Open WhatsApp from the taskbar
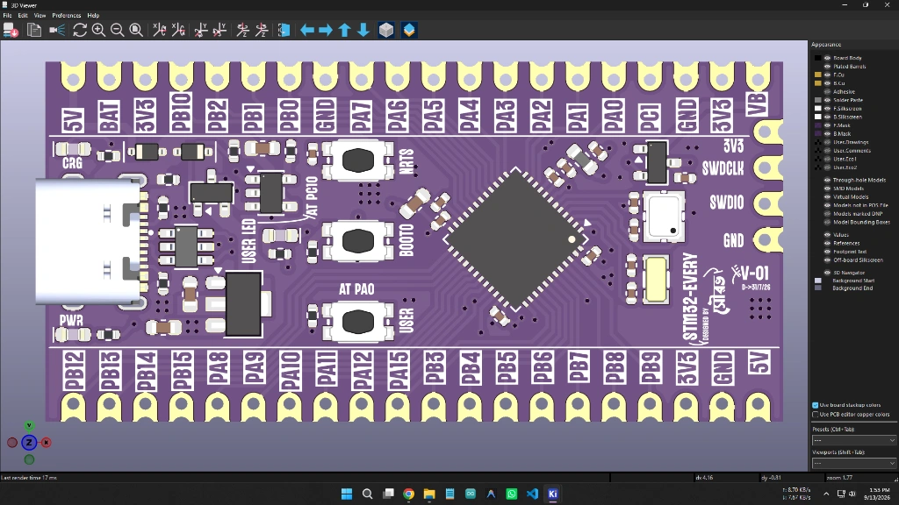The height and width of the screenshot is (505, 899). point(512,494)
